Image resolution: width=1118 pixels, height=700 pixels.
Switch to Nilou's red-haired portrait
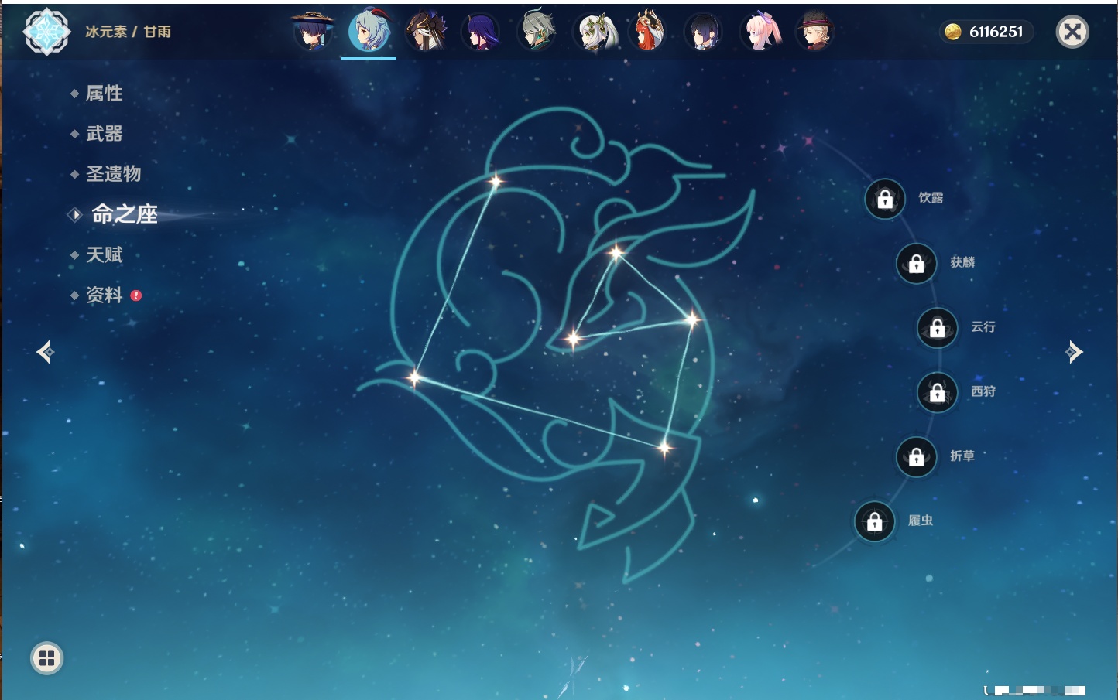(x=649, y=32)
